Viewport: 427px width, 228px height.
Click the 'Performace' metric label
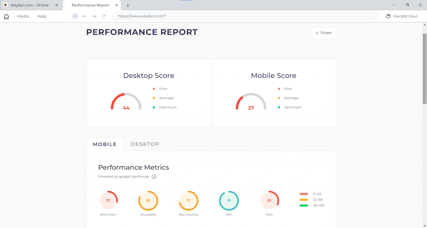108,215
